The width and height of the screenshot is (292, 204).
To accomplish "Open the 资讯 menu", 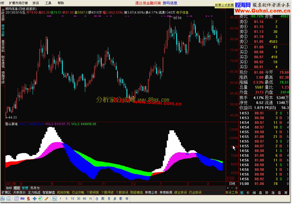I will [x=36, y=3].
